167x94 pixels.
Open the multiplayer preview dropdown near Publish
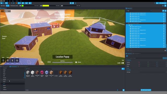coord(157,3)
